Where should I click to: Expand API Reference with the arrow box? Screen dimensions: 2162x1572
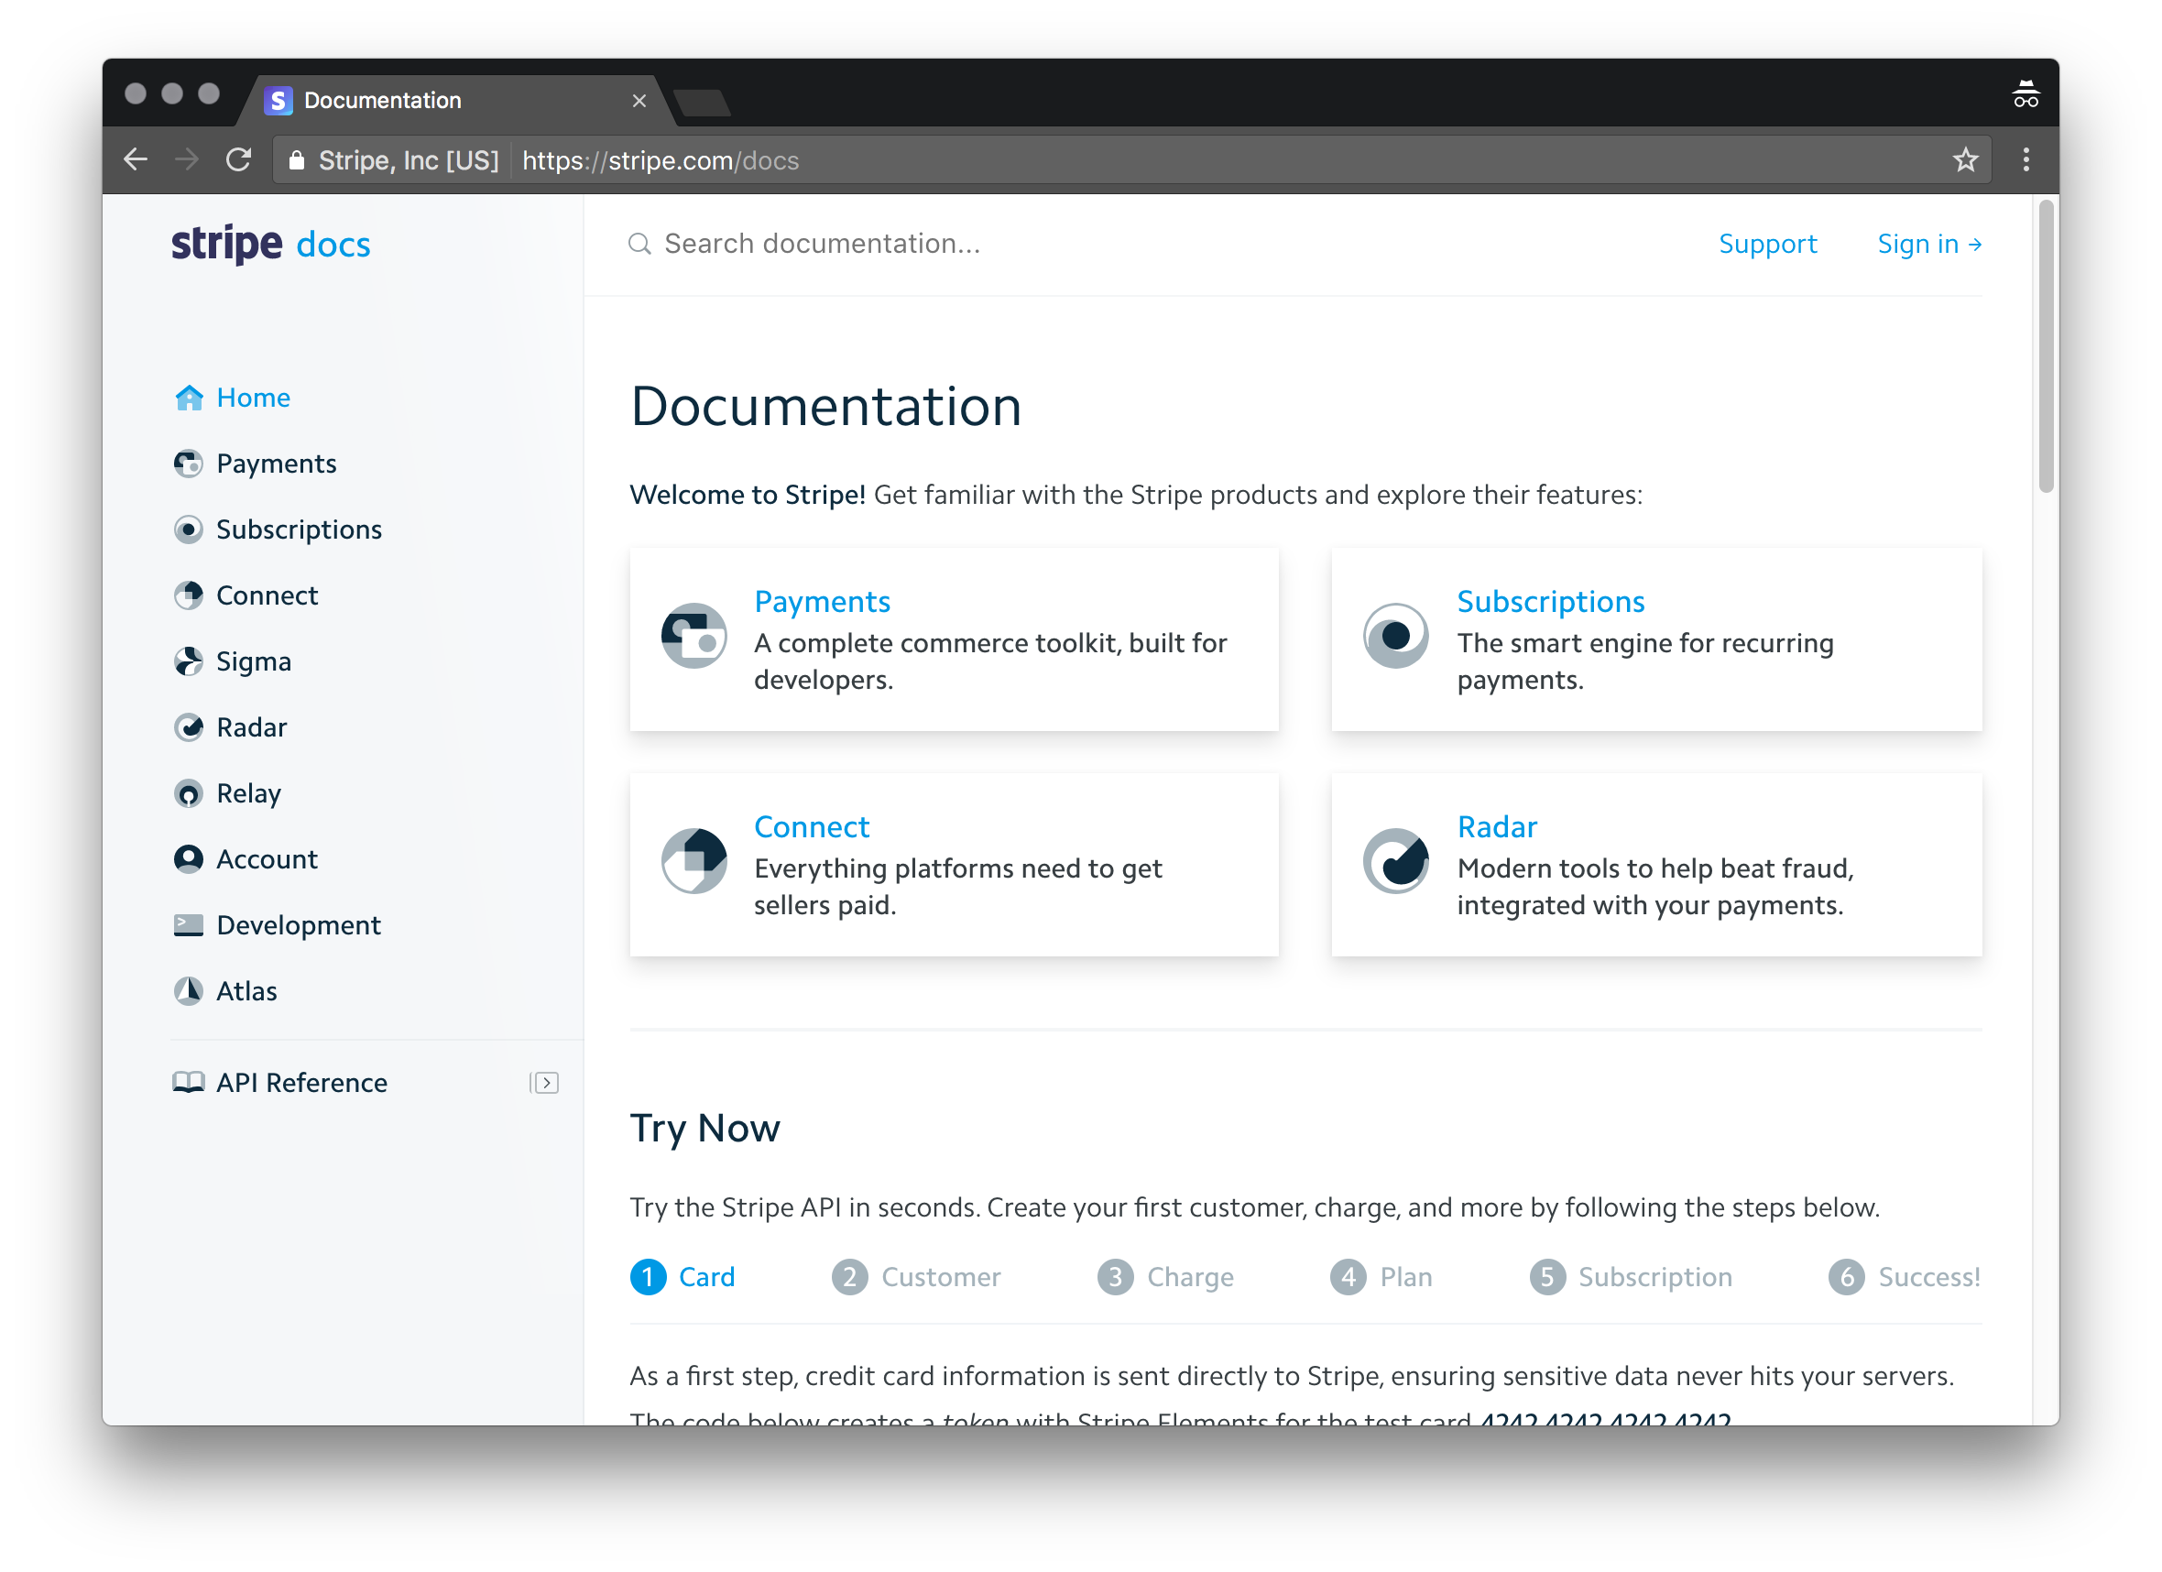point(544,1082)
